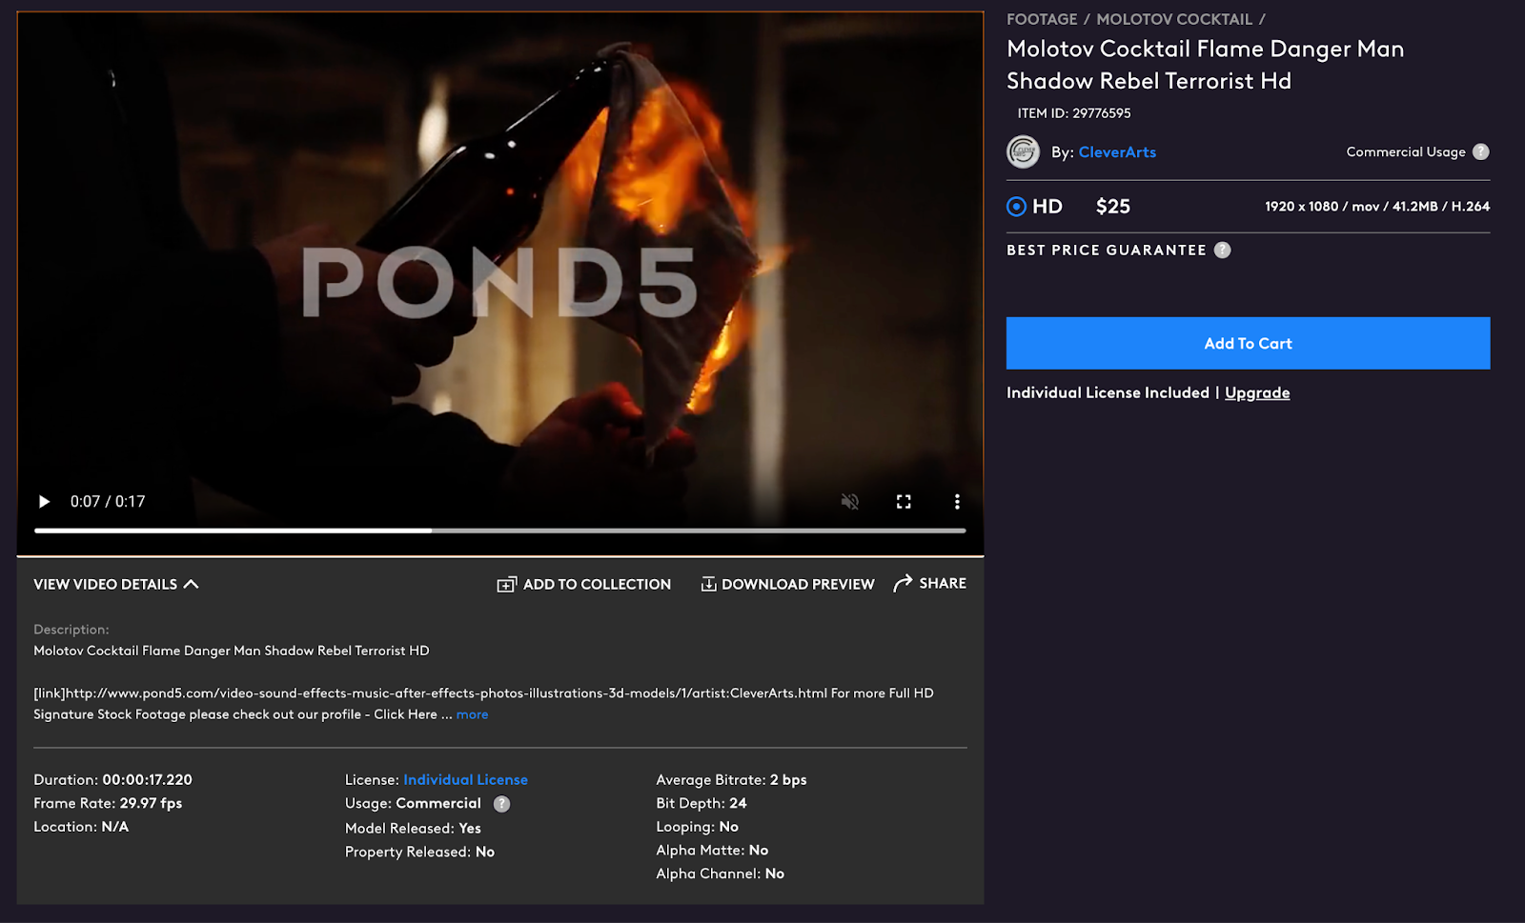Open the Best Price Guarantee help icon
The width and height of the screenshot is (1525, 923).
(x=1222, y=251)
